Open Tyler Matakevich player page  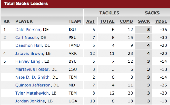coord(32,93)
